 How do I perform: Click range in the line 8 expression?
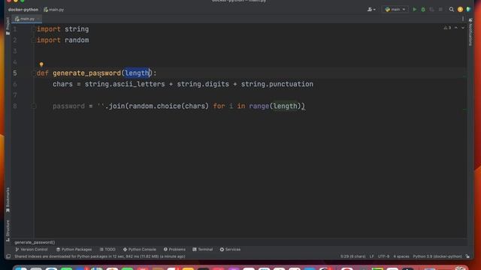point(259,106)
